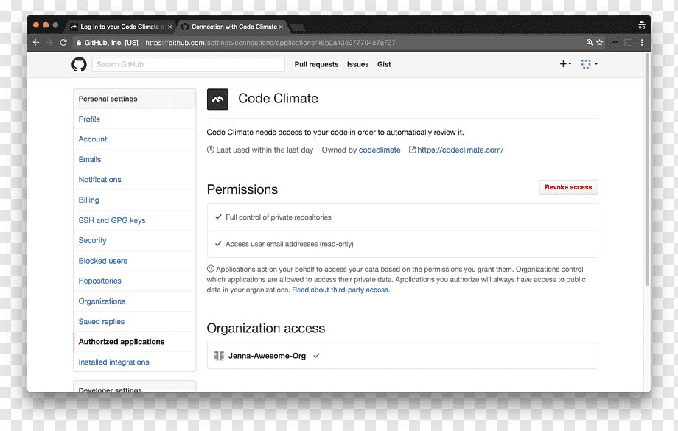Screen dimensions: 678x431
Task: Click the padlock secure site icon
Action: 79,43
